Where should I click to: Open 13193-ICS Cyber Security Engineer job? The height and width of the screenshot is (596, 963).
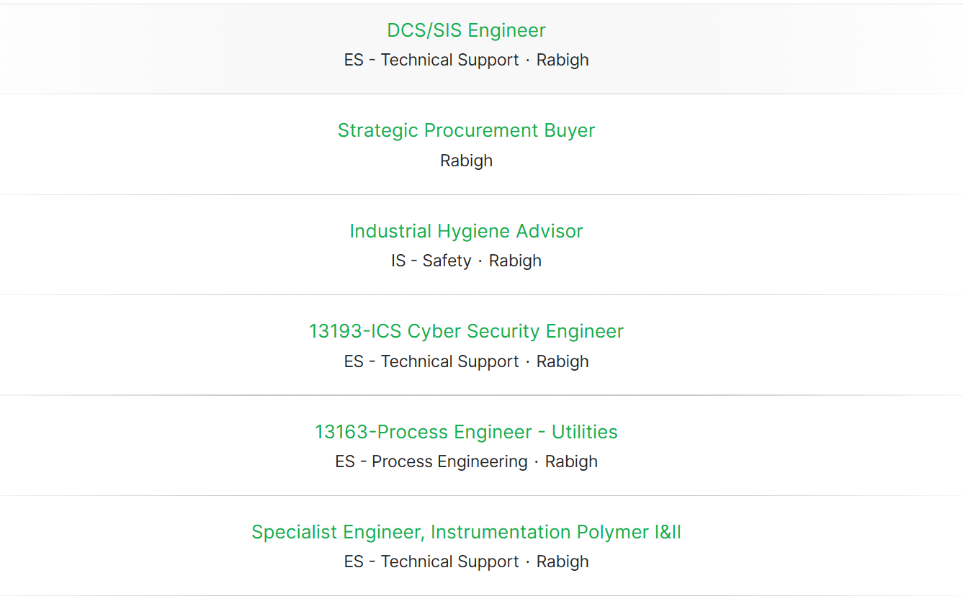click(x=466, y=331)
